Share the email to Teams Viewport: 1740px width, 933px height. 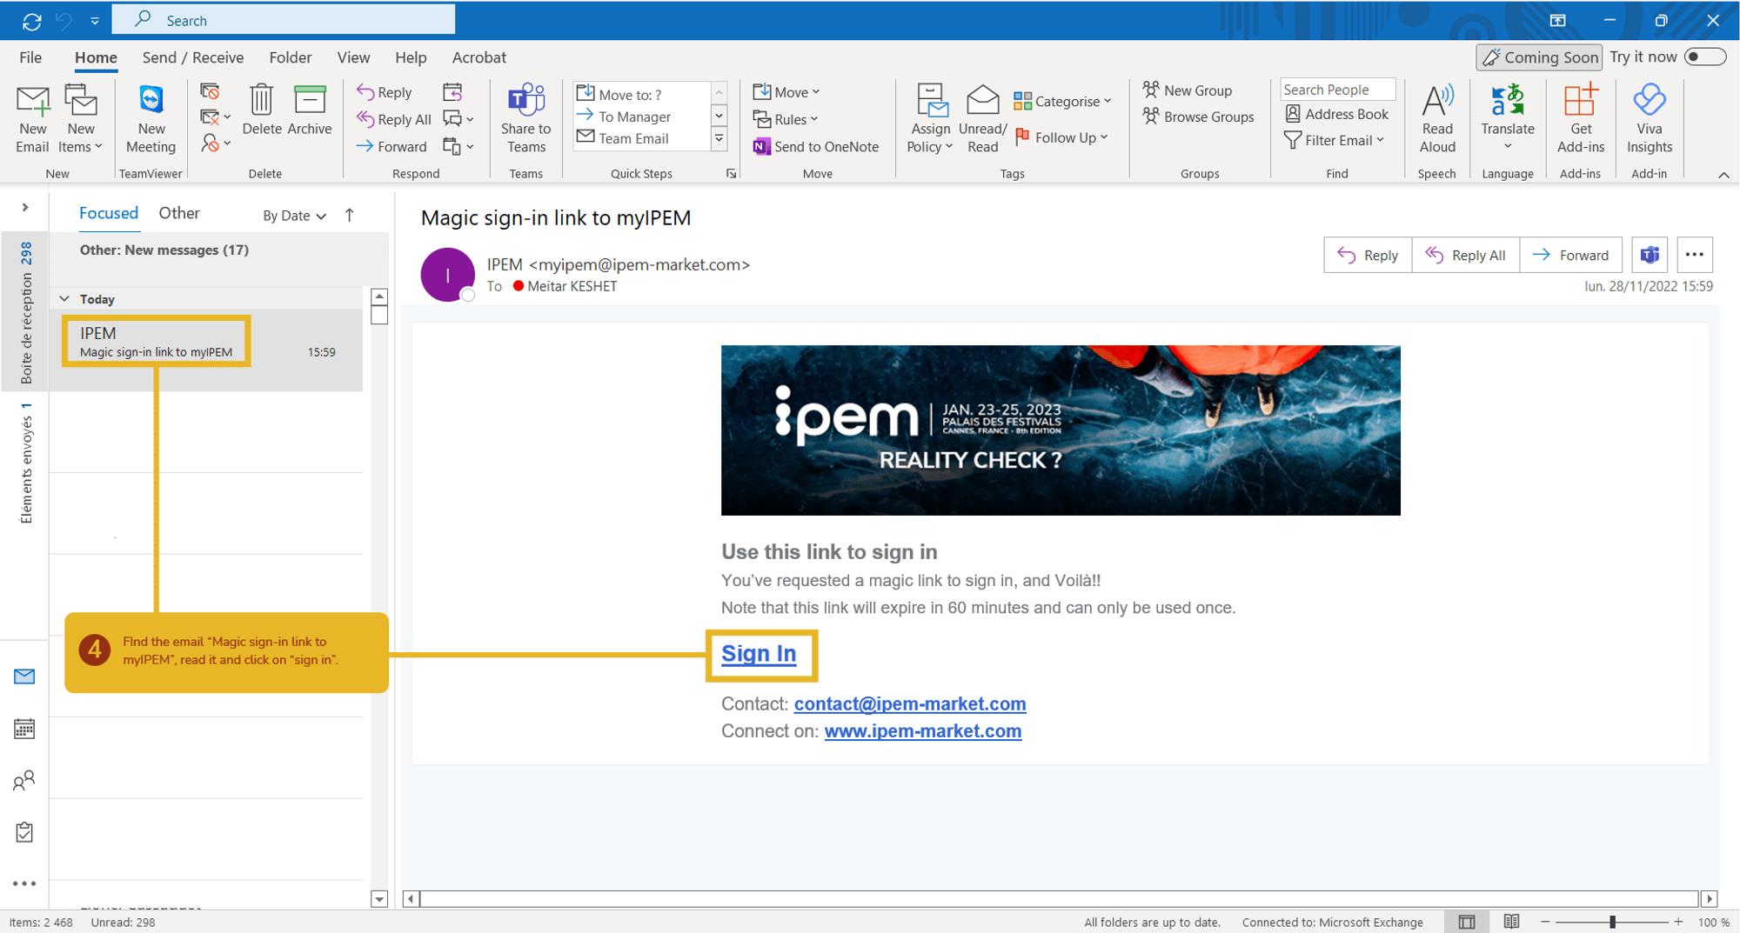pyautogui.click(x=525, y=119)
